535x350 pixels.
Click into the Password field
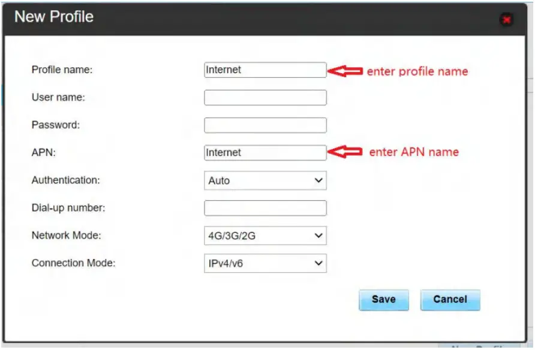coord(265,125)
